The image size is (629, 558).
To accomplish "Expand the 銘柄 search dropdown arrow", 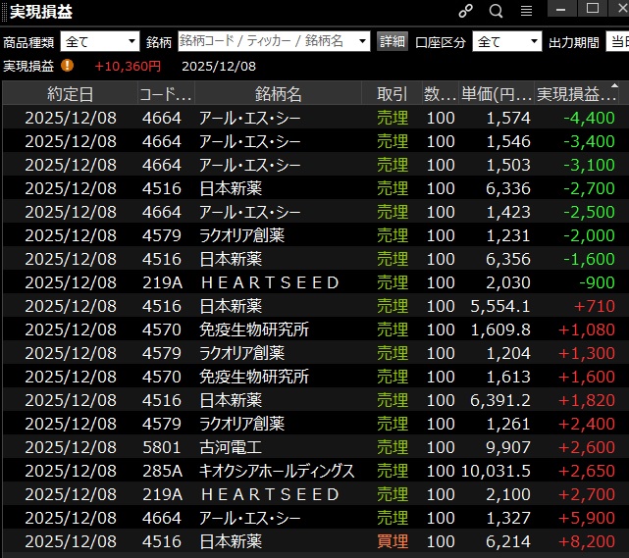I will 362,42.
